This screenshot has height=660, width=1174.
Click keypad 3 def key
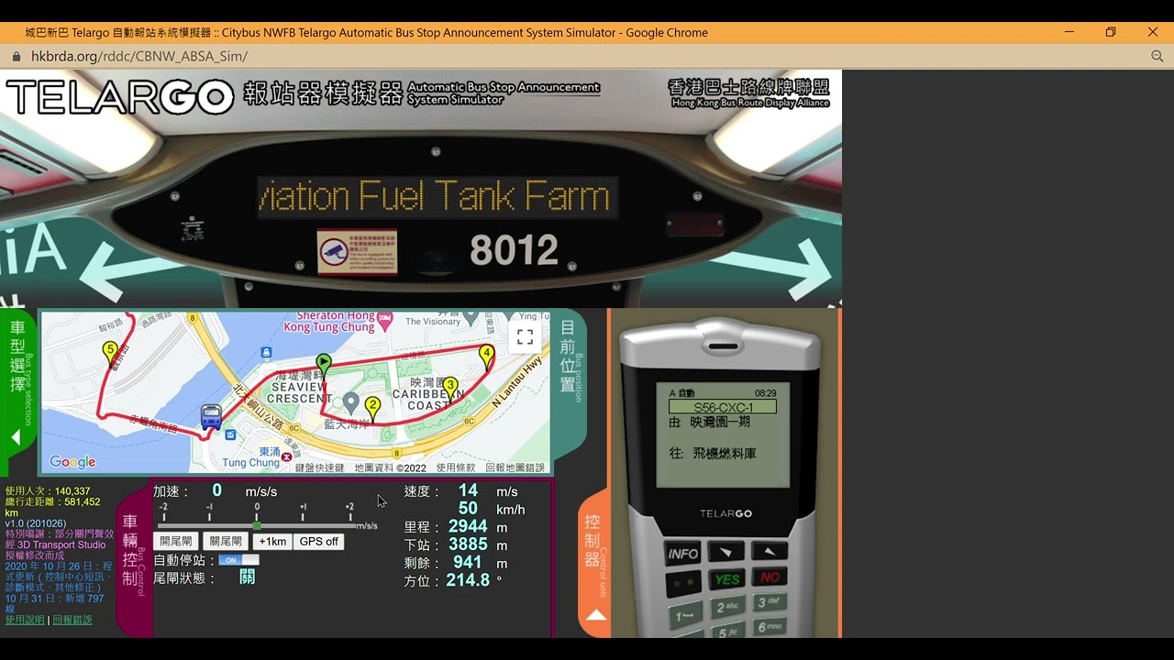(x=770, y=602)
